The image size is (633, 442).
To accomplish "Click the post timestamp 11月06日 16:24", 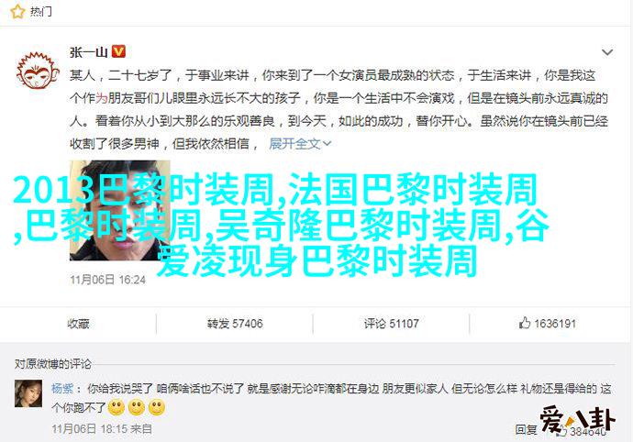I will pyautogui.click(x=107, y=280).
